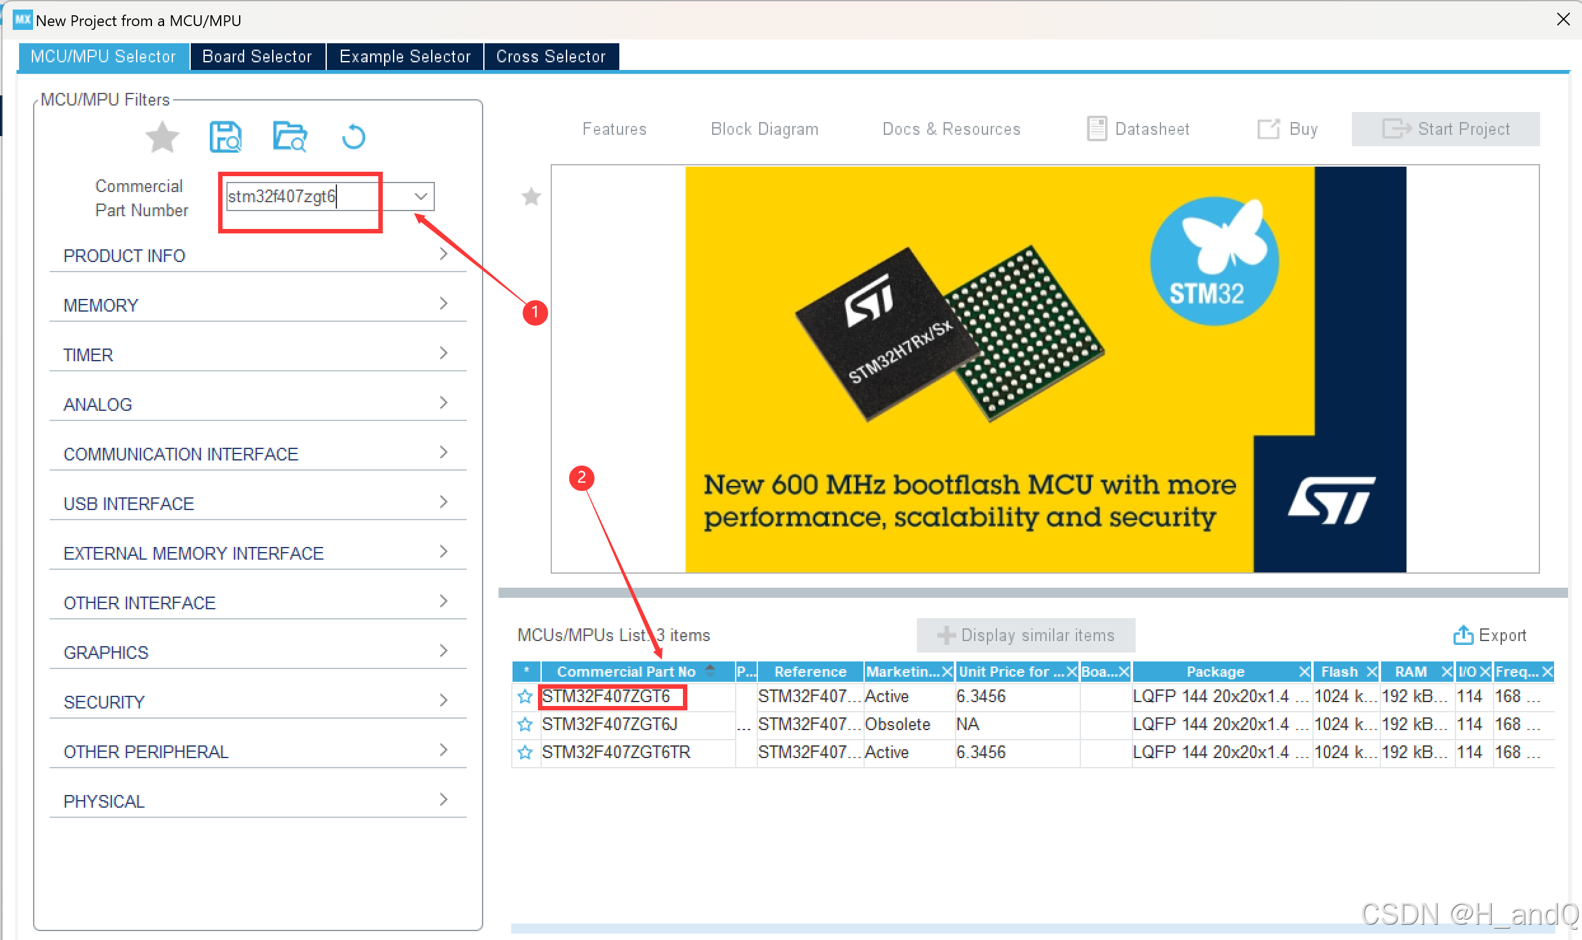
Task: Click the horizontal scrollbar below the list
Action: click(1017, 929)
